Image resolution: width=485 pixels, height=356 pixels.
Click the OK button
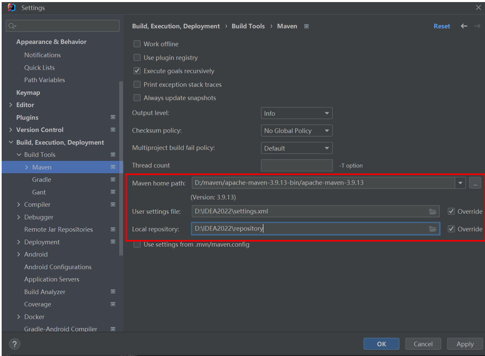[382, 344]
